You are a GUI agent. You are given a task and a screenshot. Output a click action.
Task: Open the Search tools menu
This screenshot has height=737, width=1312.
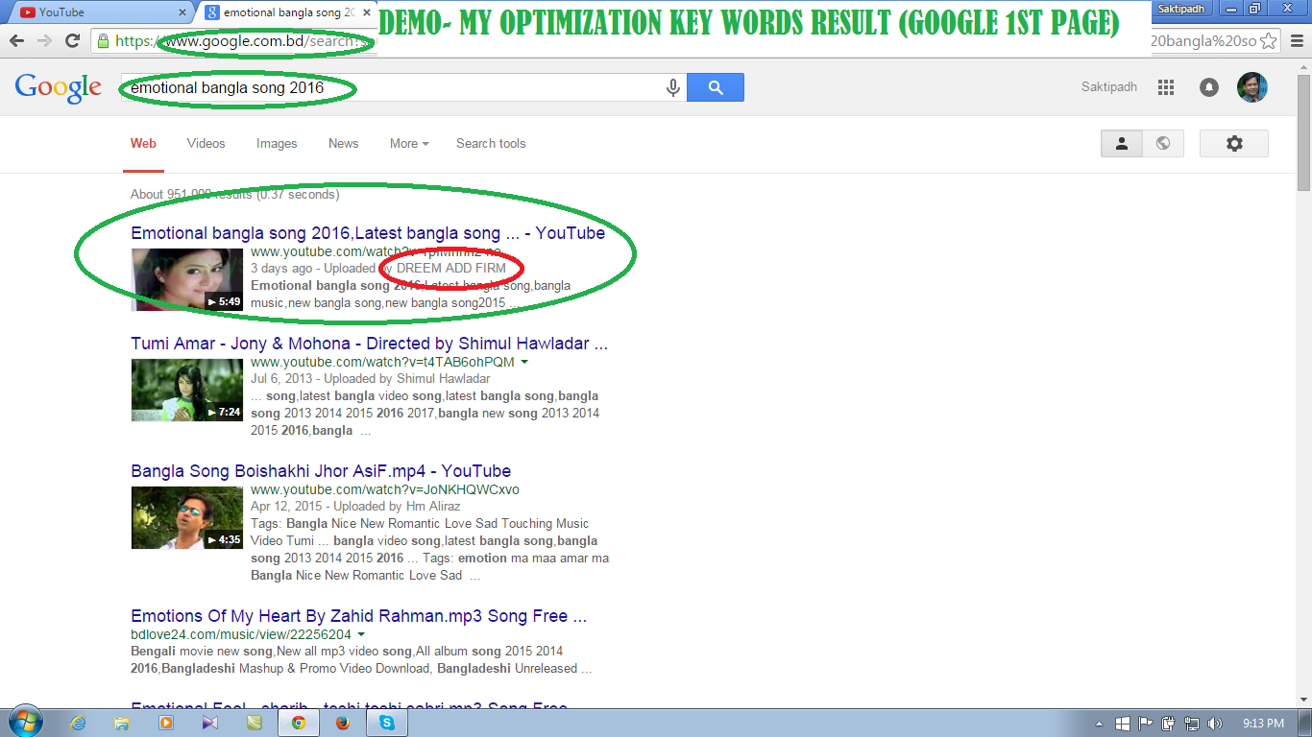pos(491,143)
